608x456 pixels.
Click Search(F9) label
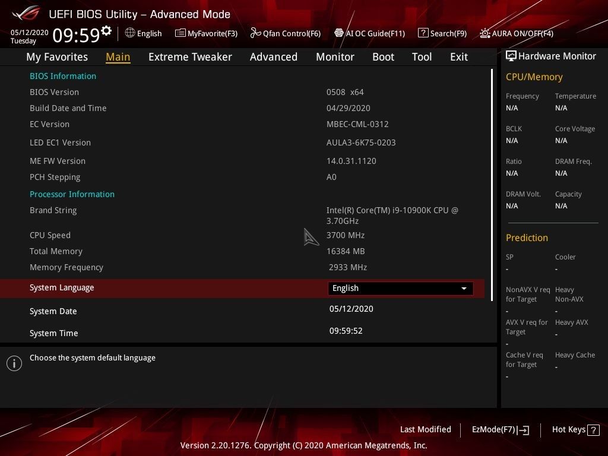click(x=448, y=34)
